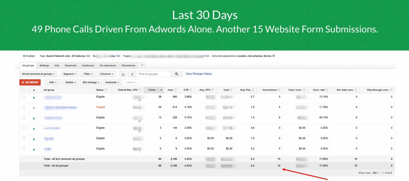This screenshot has height=181, width=409.
Task: Click the help icon beside Clicks
Action: coord(157,90)
